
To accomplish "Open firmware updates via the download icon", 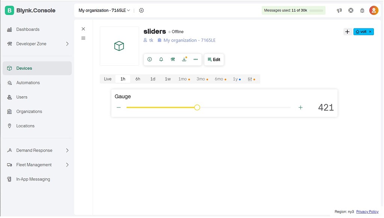I will click(184, 59).
